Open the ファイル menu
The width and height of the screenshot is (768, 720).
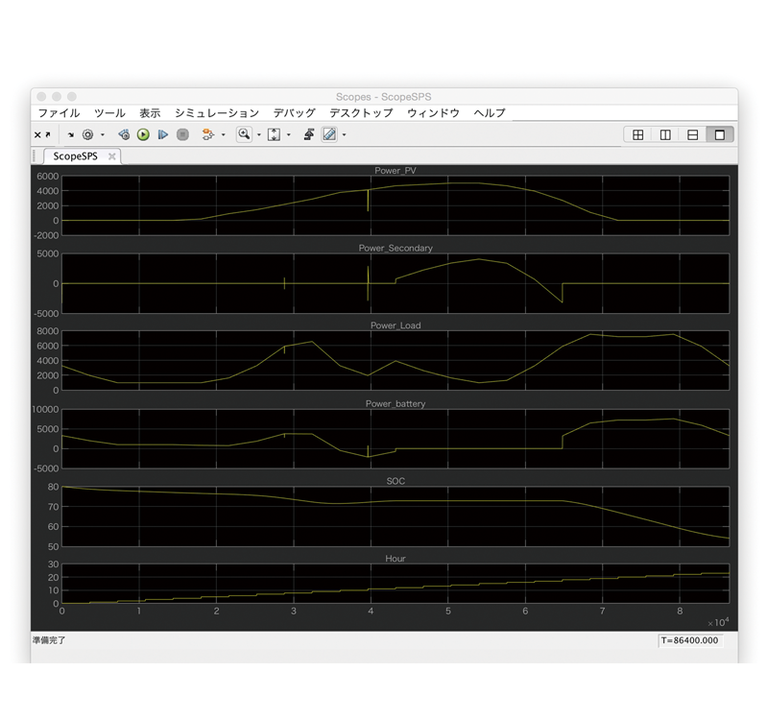[59, 113]
